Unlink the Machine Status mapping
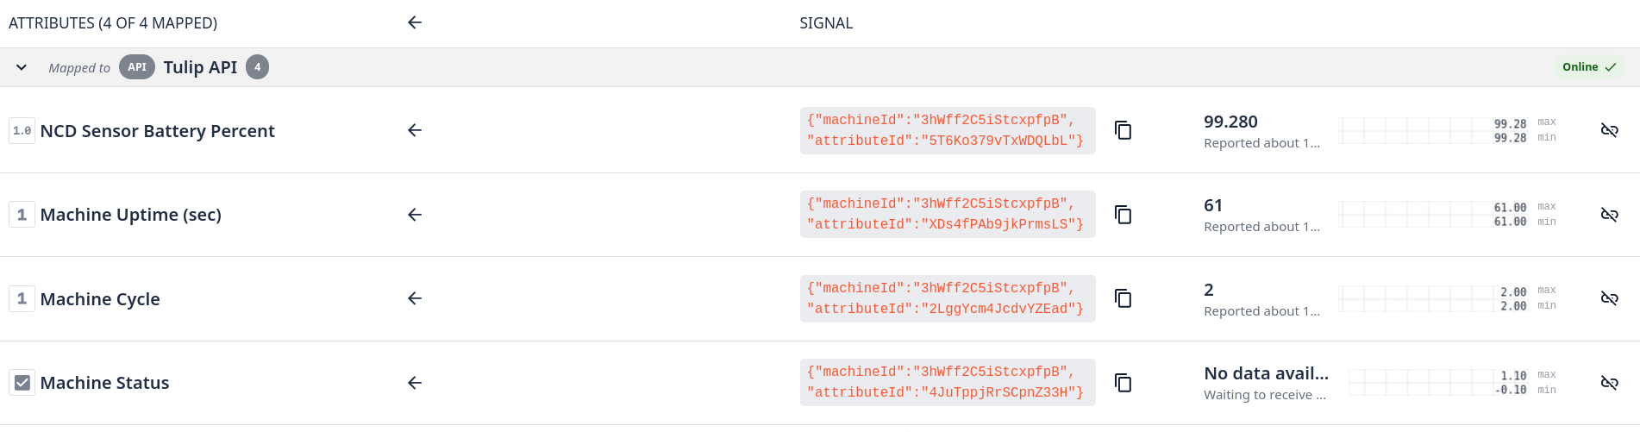Image resolution: width=1640 pixels, height=432 pixels. coord(1609,383)
